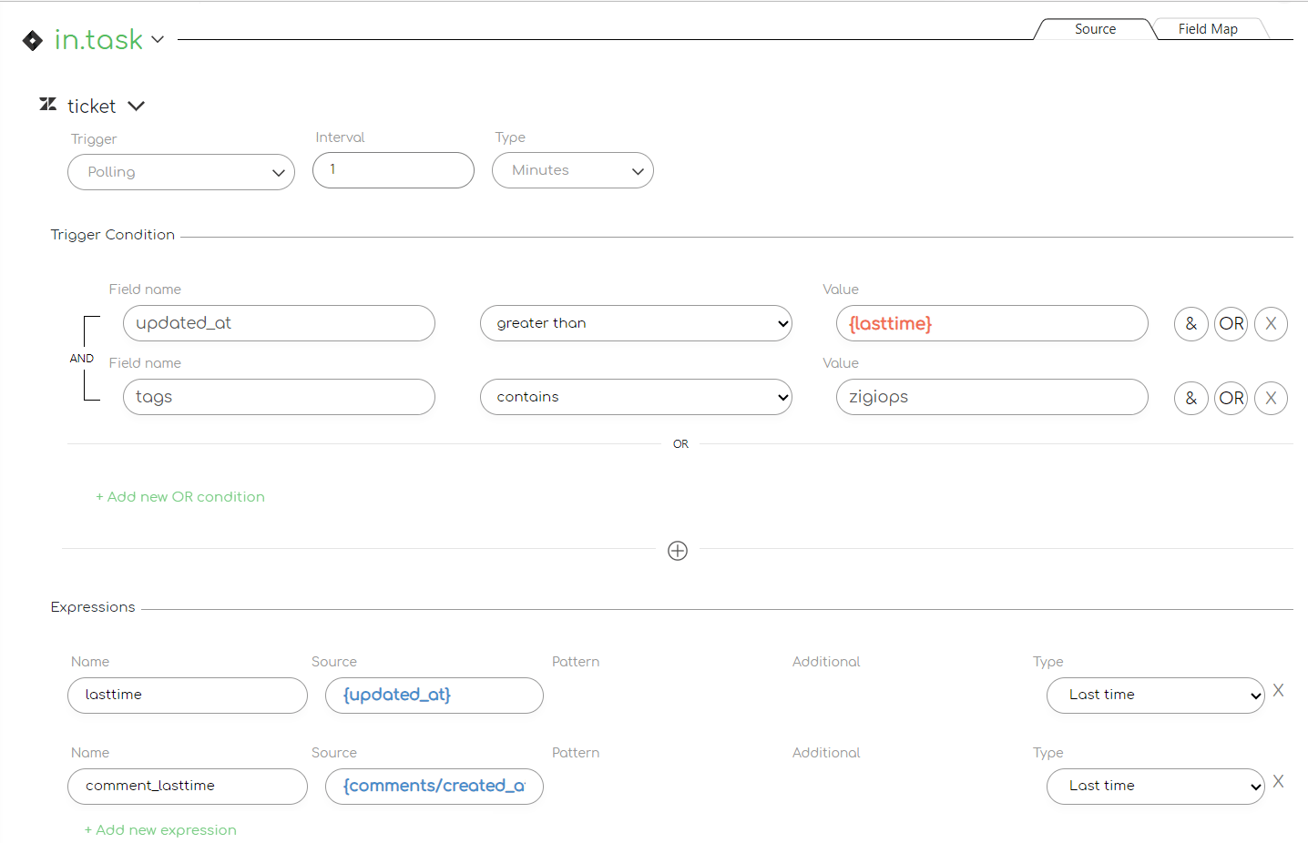The image size is (1308, 843).
Task: Edit the lasttime expression name field
Action: (x=188, y=696)
